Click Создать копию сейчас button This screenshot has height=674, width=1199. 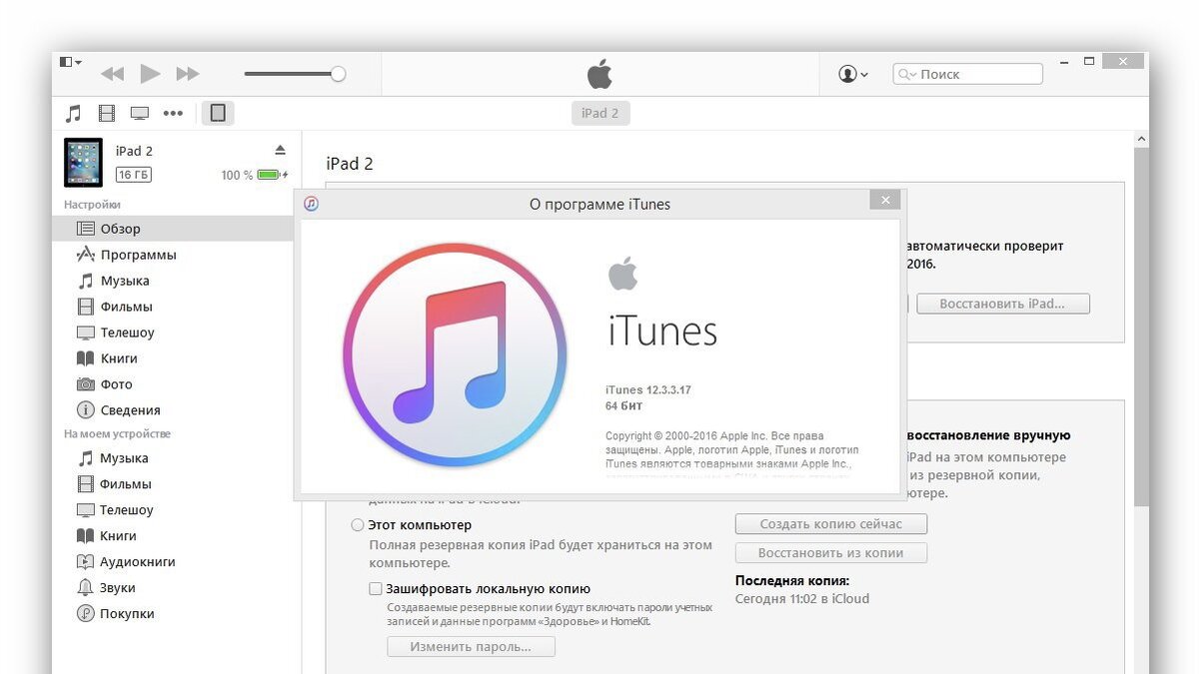831,524
